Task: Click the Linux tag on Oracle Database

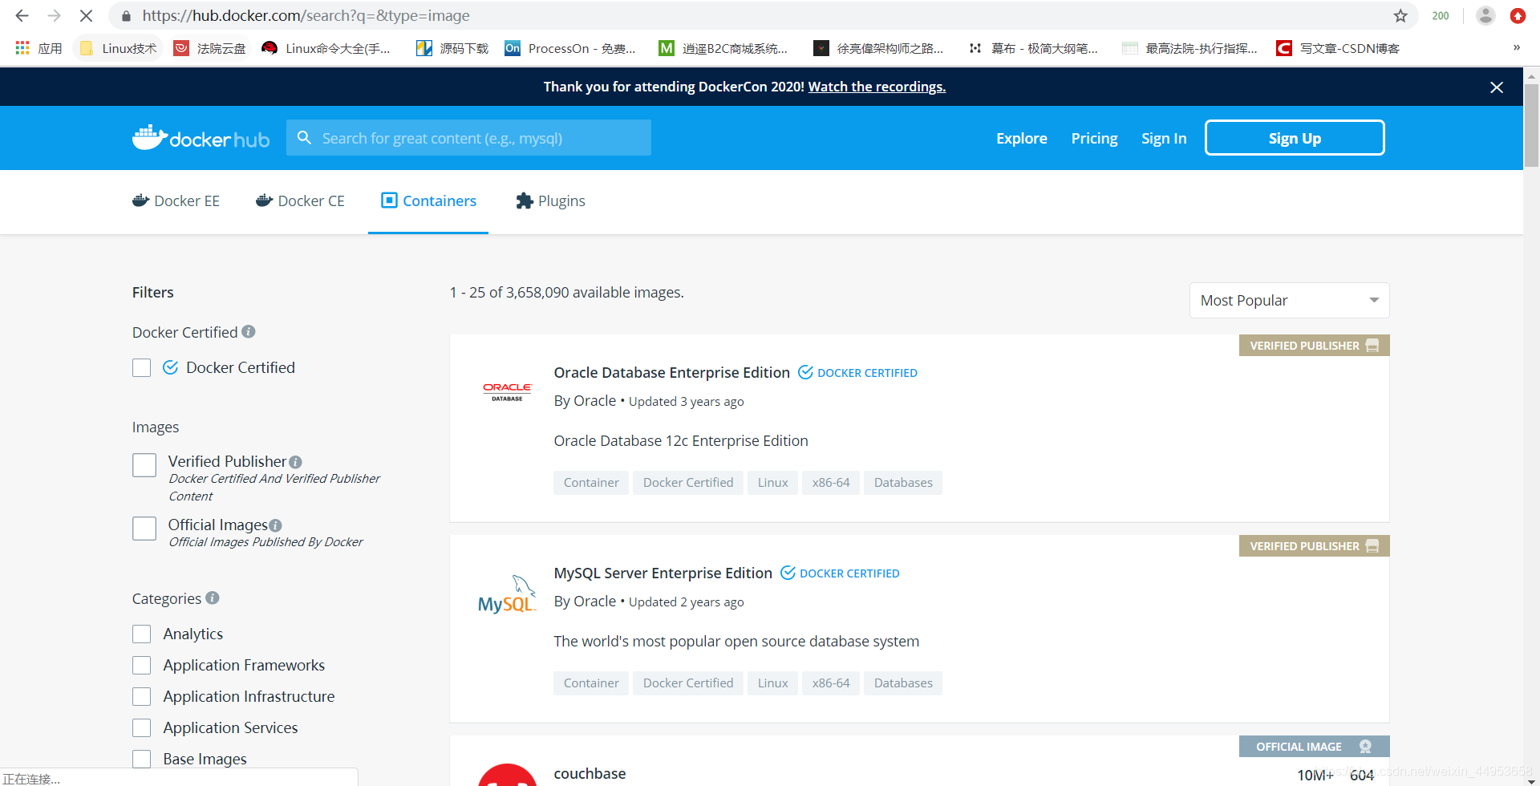Action: point(772,482)
